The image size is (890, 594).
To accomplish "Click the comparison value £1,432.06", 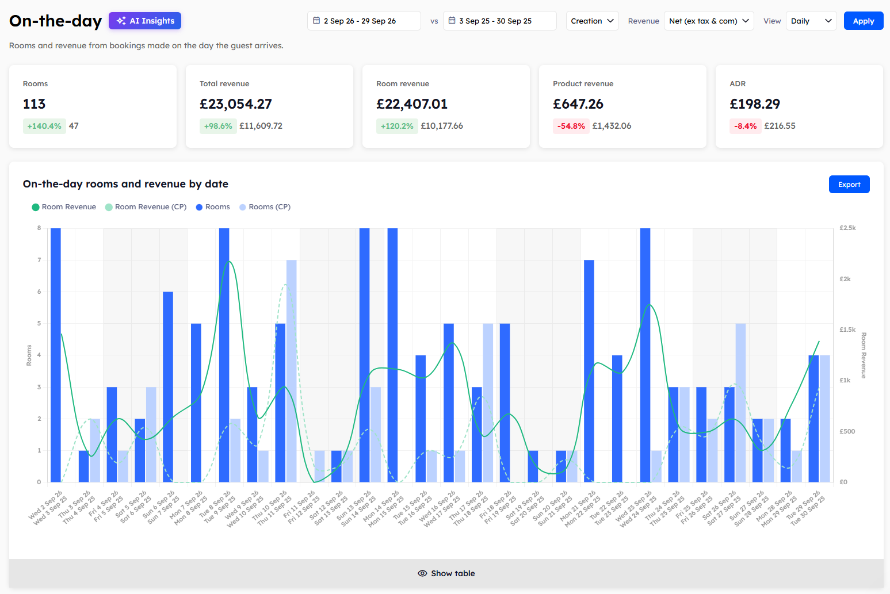I will pos(612,126).
